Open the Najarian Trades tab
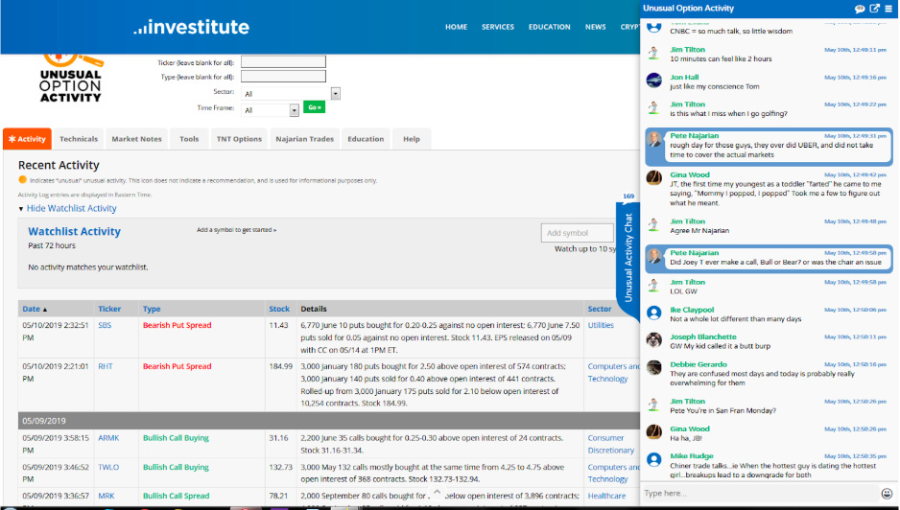Viewport: 900px width, 510px height. (305, 139)
